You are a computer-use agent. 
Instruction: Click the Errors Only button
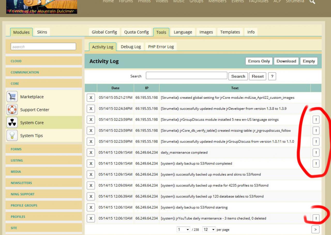tap(259, 61)
